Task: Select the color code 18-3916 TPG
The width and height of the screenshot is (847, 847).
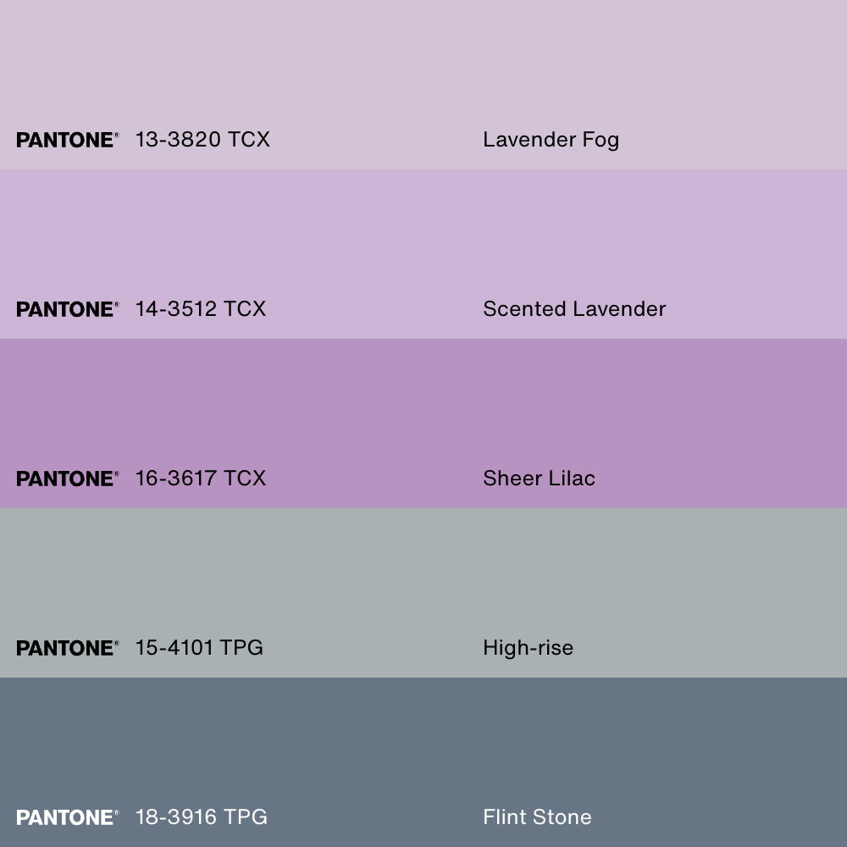Action: tap(202, 817)
